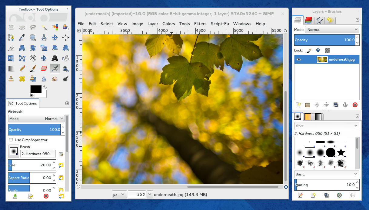Activate the Cage Transform tool
The width and height of the screenshot is (369, 210).
pyautogui.click(x=22, y=58)
